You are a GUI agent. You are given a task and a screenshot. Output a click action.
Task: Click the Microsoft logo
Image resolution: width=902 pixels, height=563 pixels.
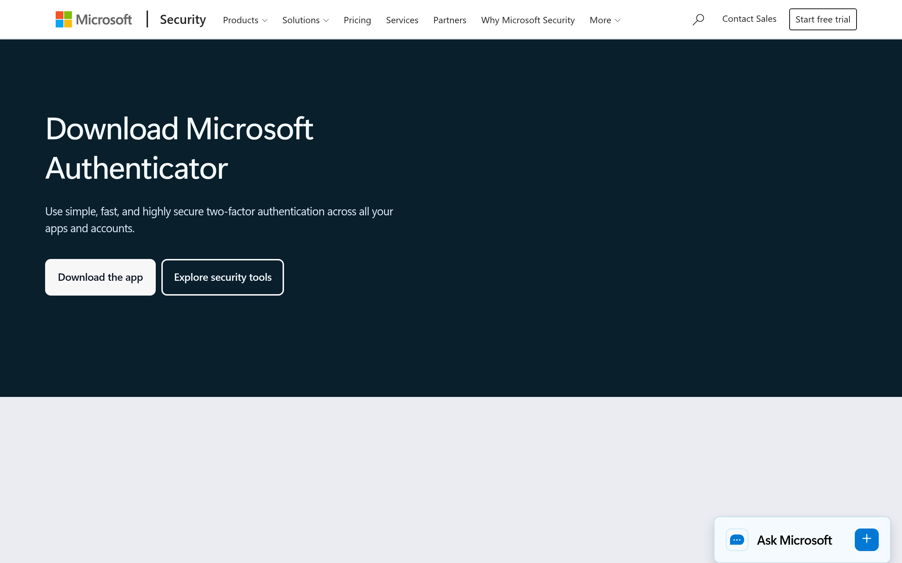click(x=94, y=19)
